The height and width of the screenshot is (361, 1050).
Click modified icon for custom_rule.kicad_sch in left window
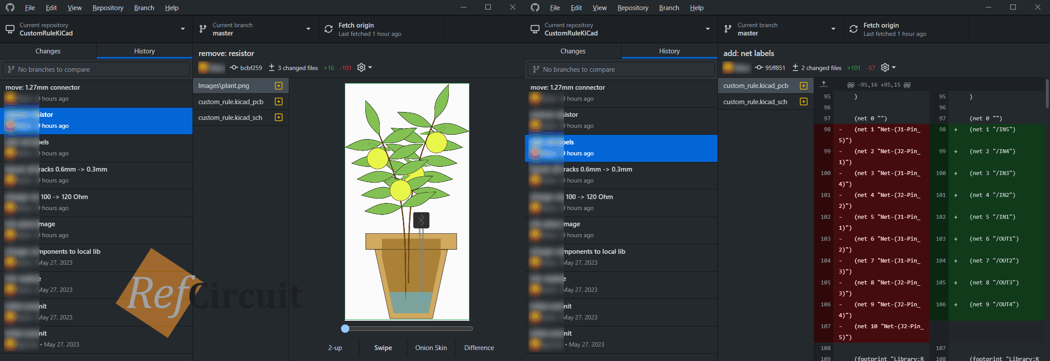click(279, 117)
